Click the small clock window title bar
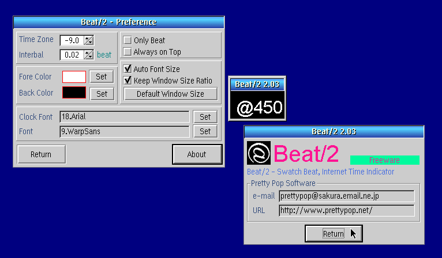Viewport: 442px width, 258px height. point(257,85)
